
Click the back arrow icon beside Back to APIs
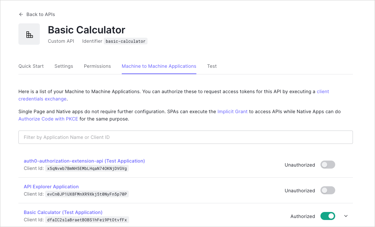[x=21, y=14]
